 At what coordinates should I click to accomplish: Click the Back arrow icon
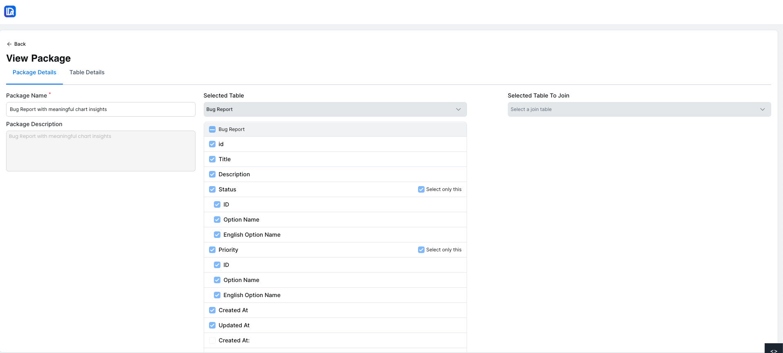(9, 44)
